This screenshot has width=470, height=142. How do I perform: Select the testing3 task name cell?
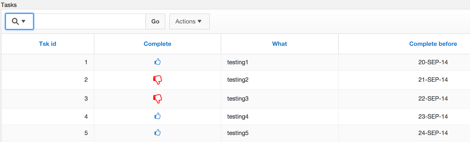pos(238,99)
